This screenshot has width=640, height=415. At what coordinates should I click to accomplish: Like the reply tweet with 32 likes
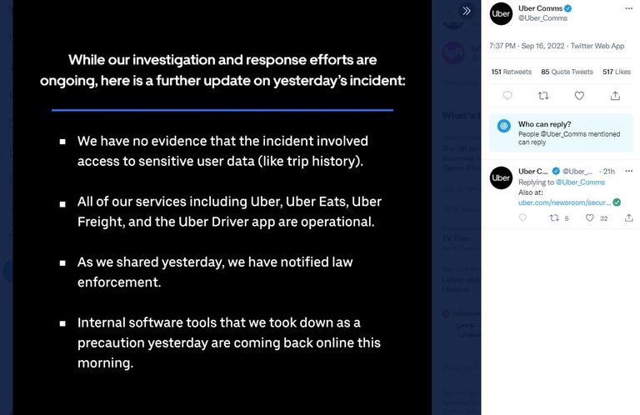point(590,218)
